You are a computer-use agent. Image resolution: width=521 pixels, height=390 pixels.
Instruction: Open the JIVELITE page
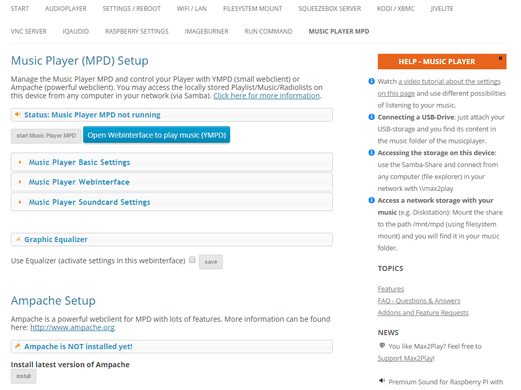[x=442, y=9]
